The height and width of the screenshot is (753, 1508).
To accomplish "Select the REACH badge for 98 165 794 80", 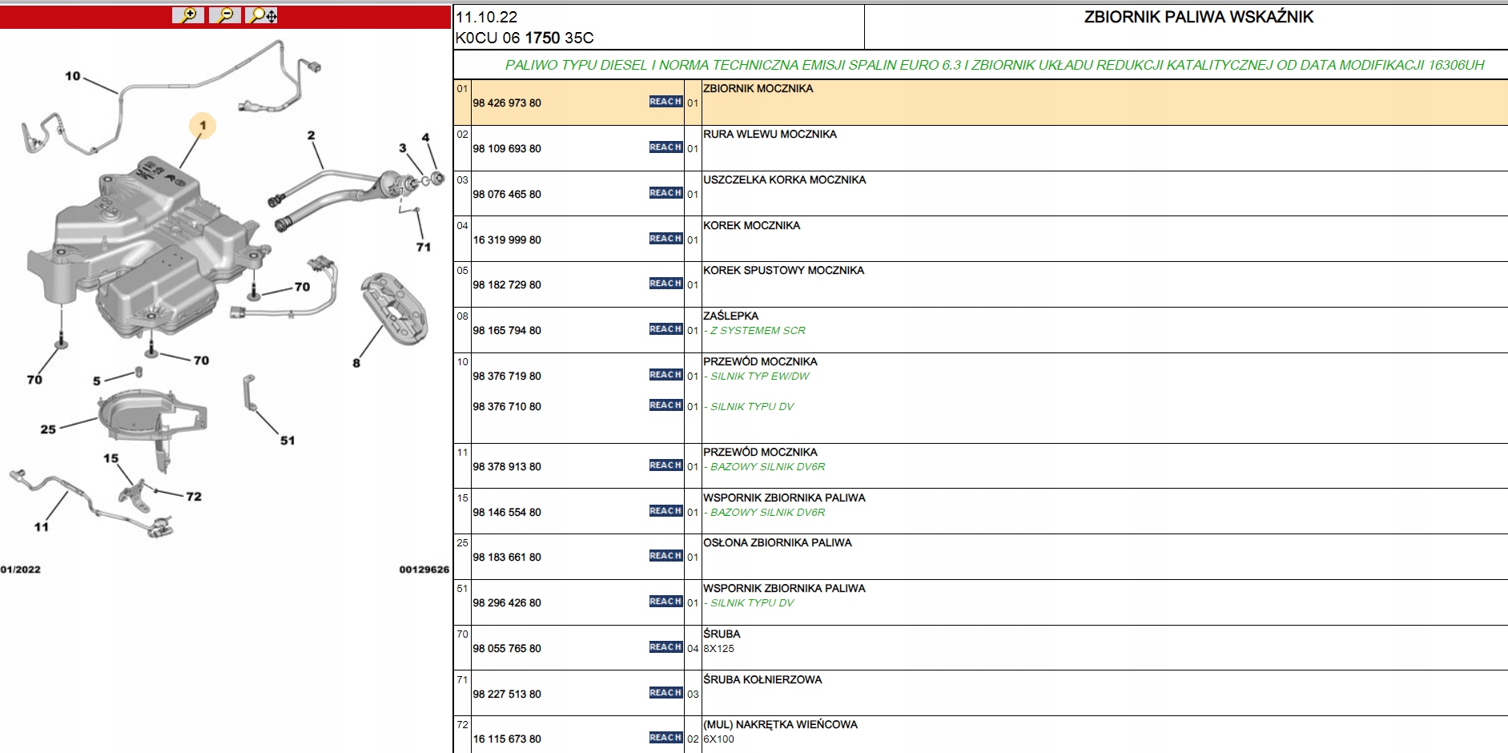I will click(666, 329).
